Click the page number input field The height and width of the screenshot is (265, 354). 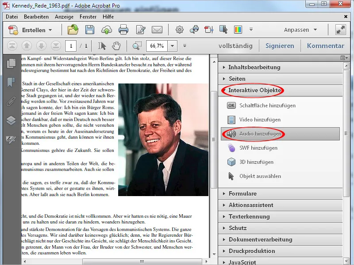tap(71, 46)
